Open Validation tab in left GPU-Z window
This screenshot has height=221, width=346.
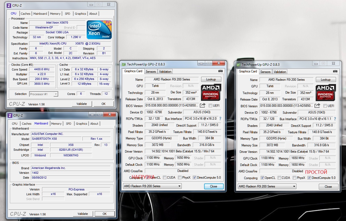point(165,72)
